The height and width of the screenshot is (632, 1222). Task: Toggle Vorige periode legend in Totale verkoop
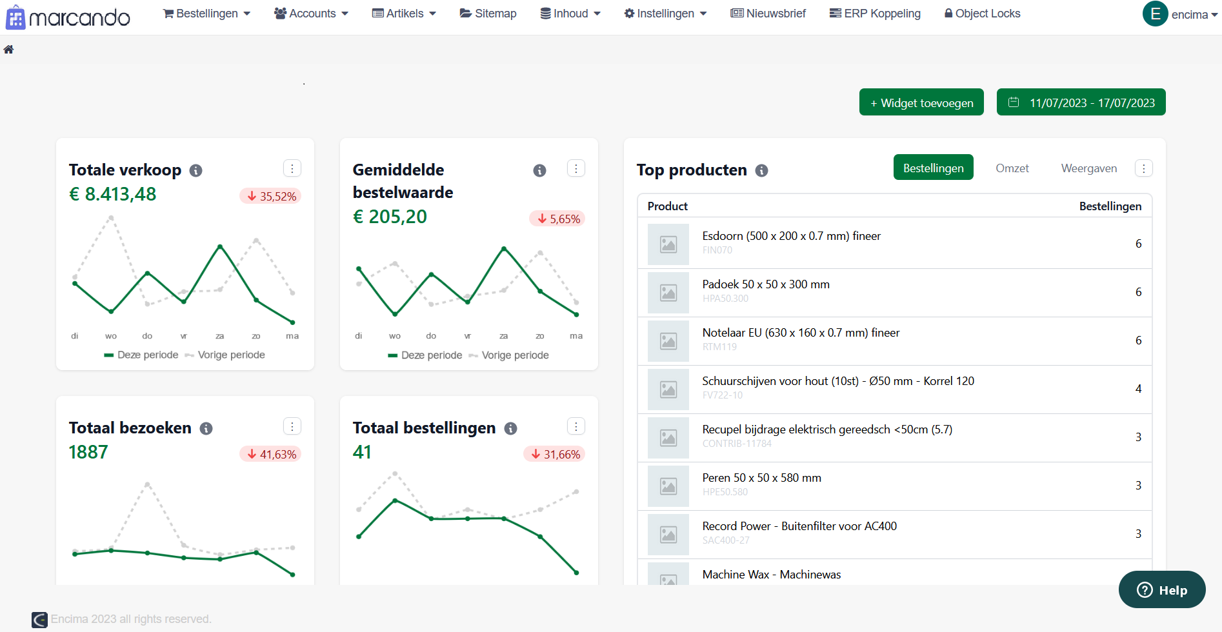point(225,355)
